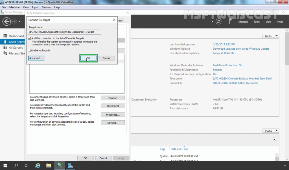Confirm with OK in Connect To Target
Screen dimensions: 289x170
click(88, 58)
